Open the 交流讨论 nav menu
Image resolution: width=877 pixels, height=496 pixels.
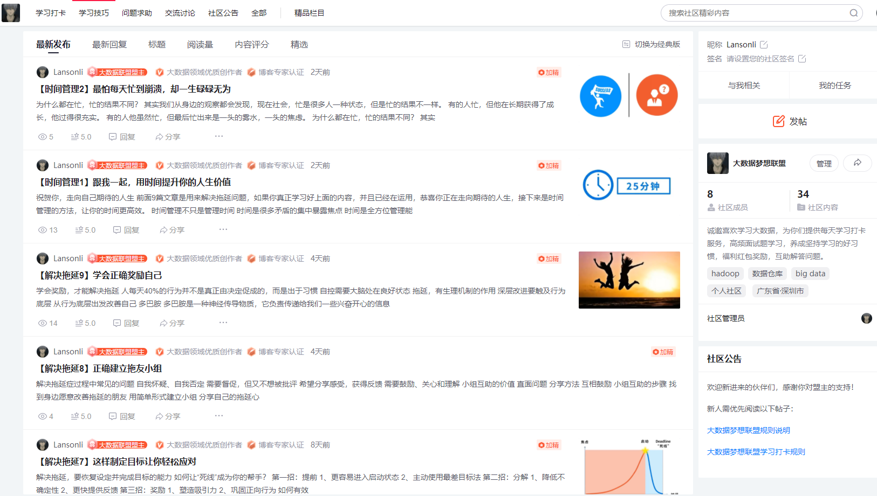pyautogui.click(x=180, y=13)
